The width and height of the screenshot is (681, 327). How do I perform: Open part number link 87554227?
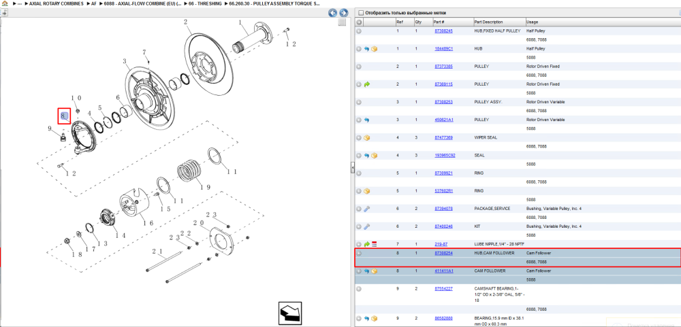click(443, 289)
